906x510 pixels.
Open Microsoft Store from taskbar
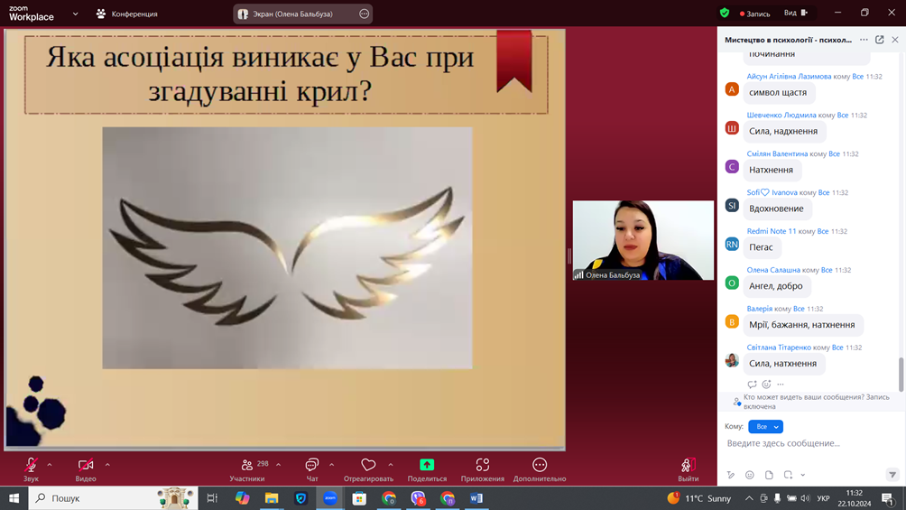[359, 498]
